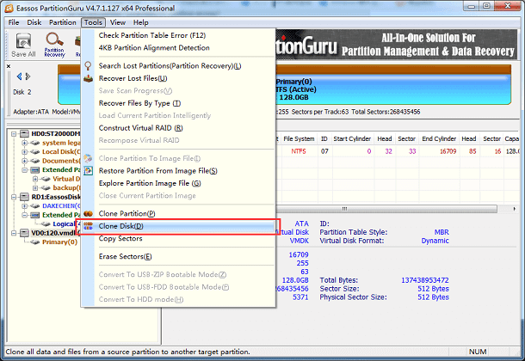Collapse the VD0:120.vmdk disk node
The height and width of the screenshot is (361, 525).
click(14, 233)
